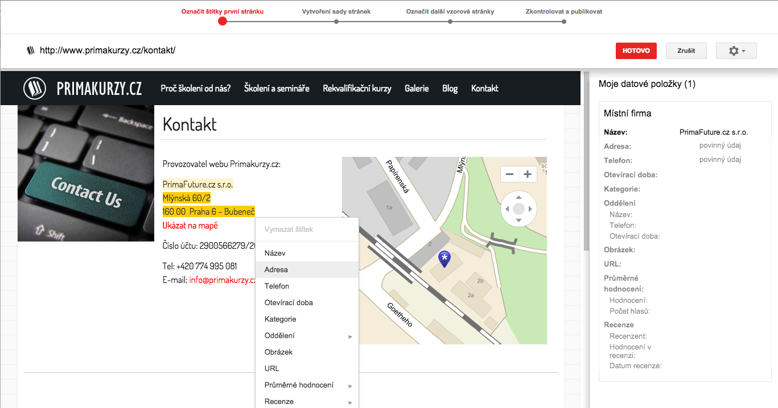Open the gear settings dropdown

736,51
